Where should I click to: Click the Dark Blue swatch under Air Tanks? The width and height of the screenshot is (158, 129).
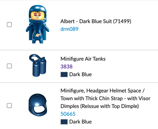point(64,75)
